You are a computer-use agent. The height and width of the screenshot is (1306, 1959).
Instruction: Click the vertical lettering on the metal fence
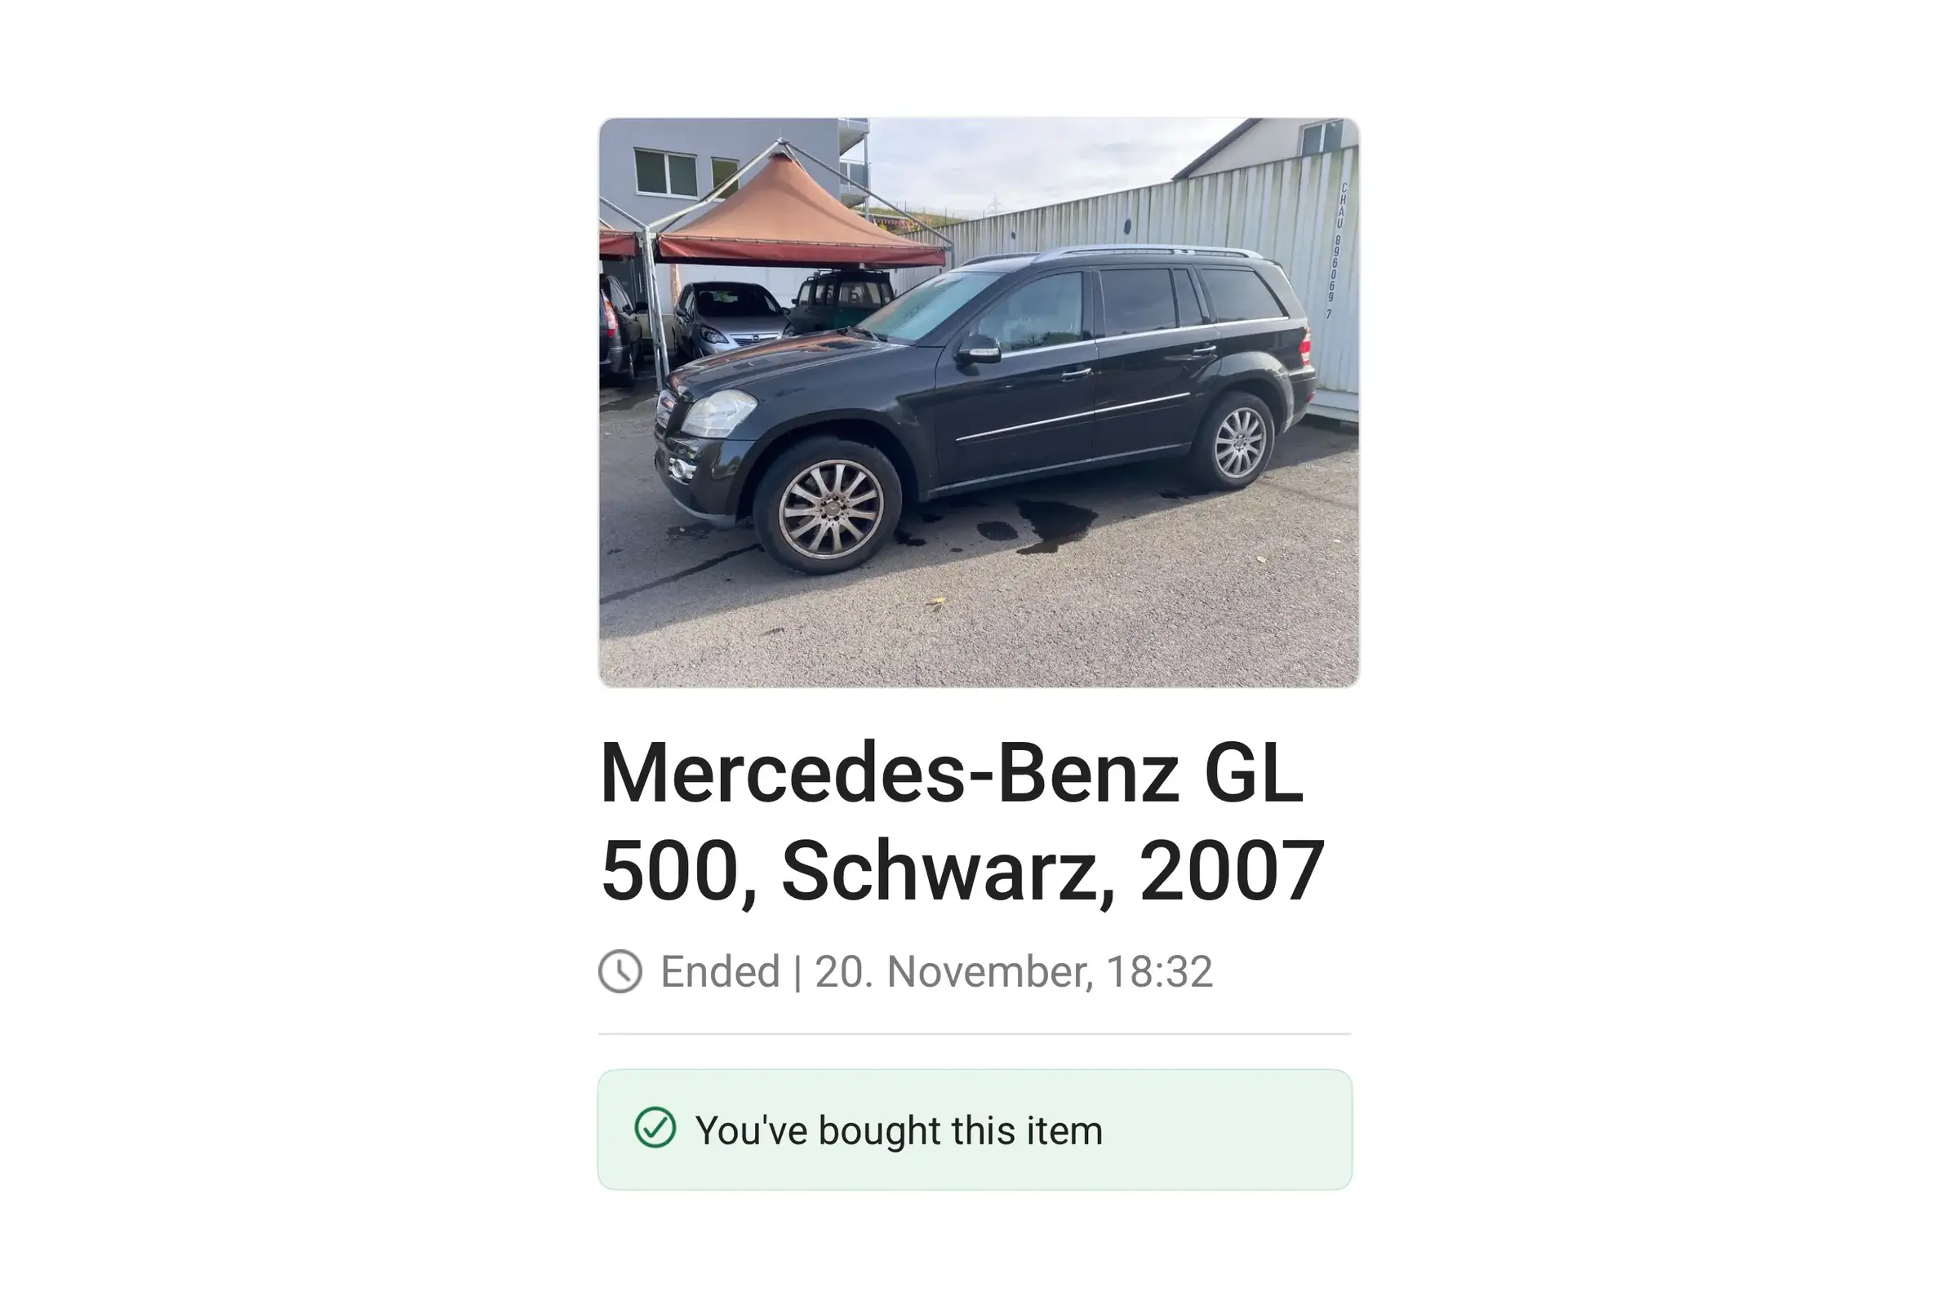pyautogui.click(x=1335, y=250)
